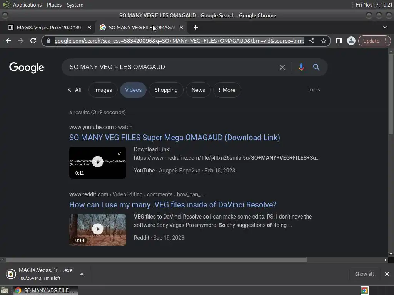Submit search with magnifier icon

tap(316, 67)
